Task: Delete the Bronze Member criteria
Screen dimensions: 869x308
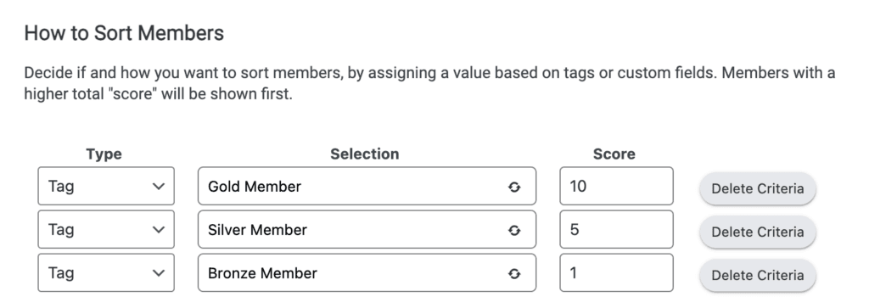Action: [758, 275]
